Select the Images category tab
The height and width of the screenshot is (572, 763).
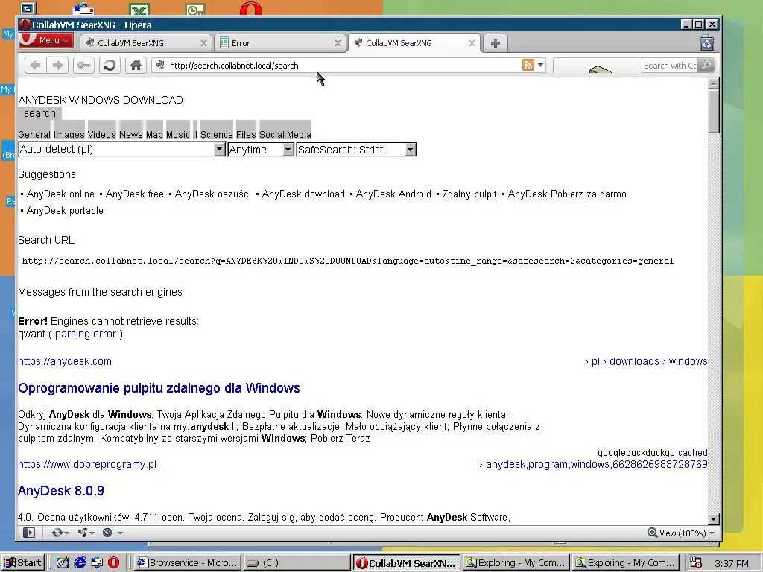coord(69,134)
